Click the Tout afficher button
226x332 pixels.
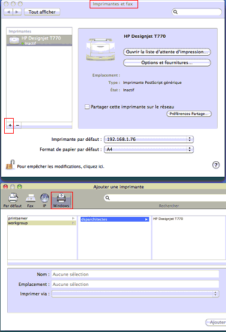[42, 12]
